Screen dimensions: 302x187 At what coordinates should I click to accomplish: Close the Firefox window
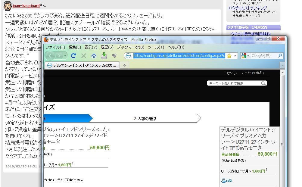(278, 39)
